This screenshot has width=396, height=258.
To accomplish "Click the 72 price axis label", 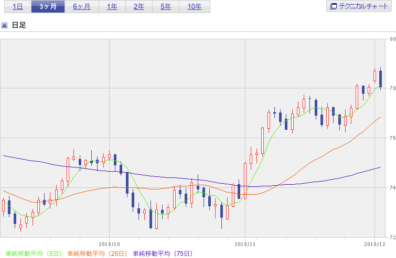I will pos(393,237).
